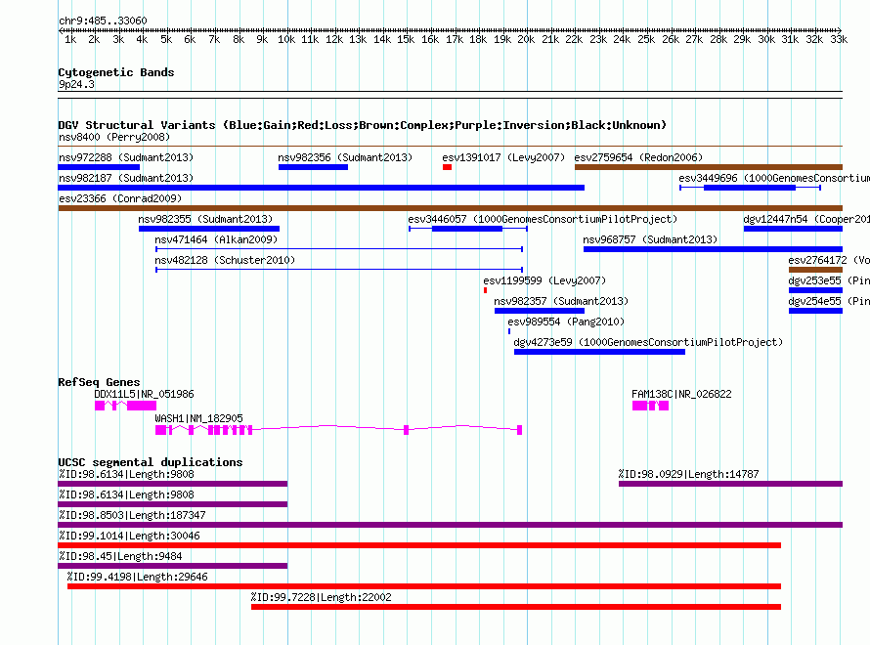Select the esv2764172 variant label

[x=829, y=260]
